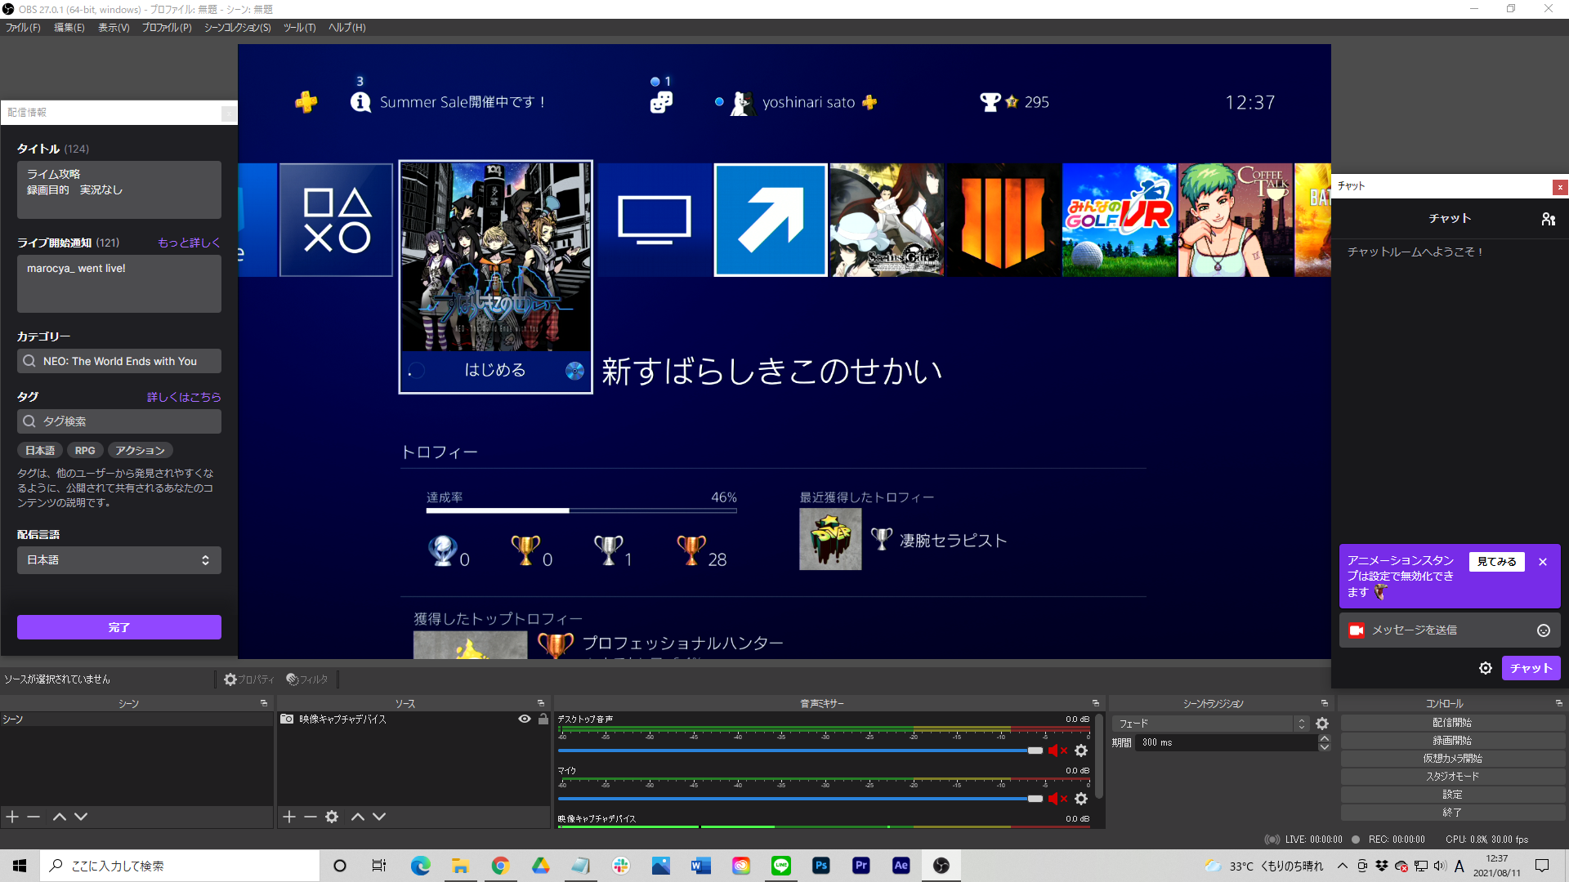Open プロファイル(P) menu
Screen dimensions: 1569x882
[167, 28]
